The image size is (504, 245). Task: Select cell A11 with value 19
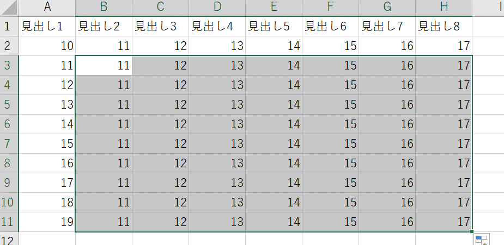[47, 222]
